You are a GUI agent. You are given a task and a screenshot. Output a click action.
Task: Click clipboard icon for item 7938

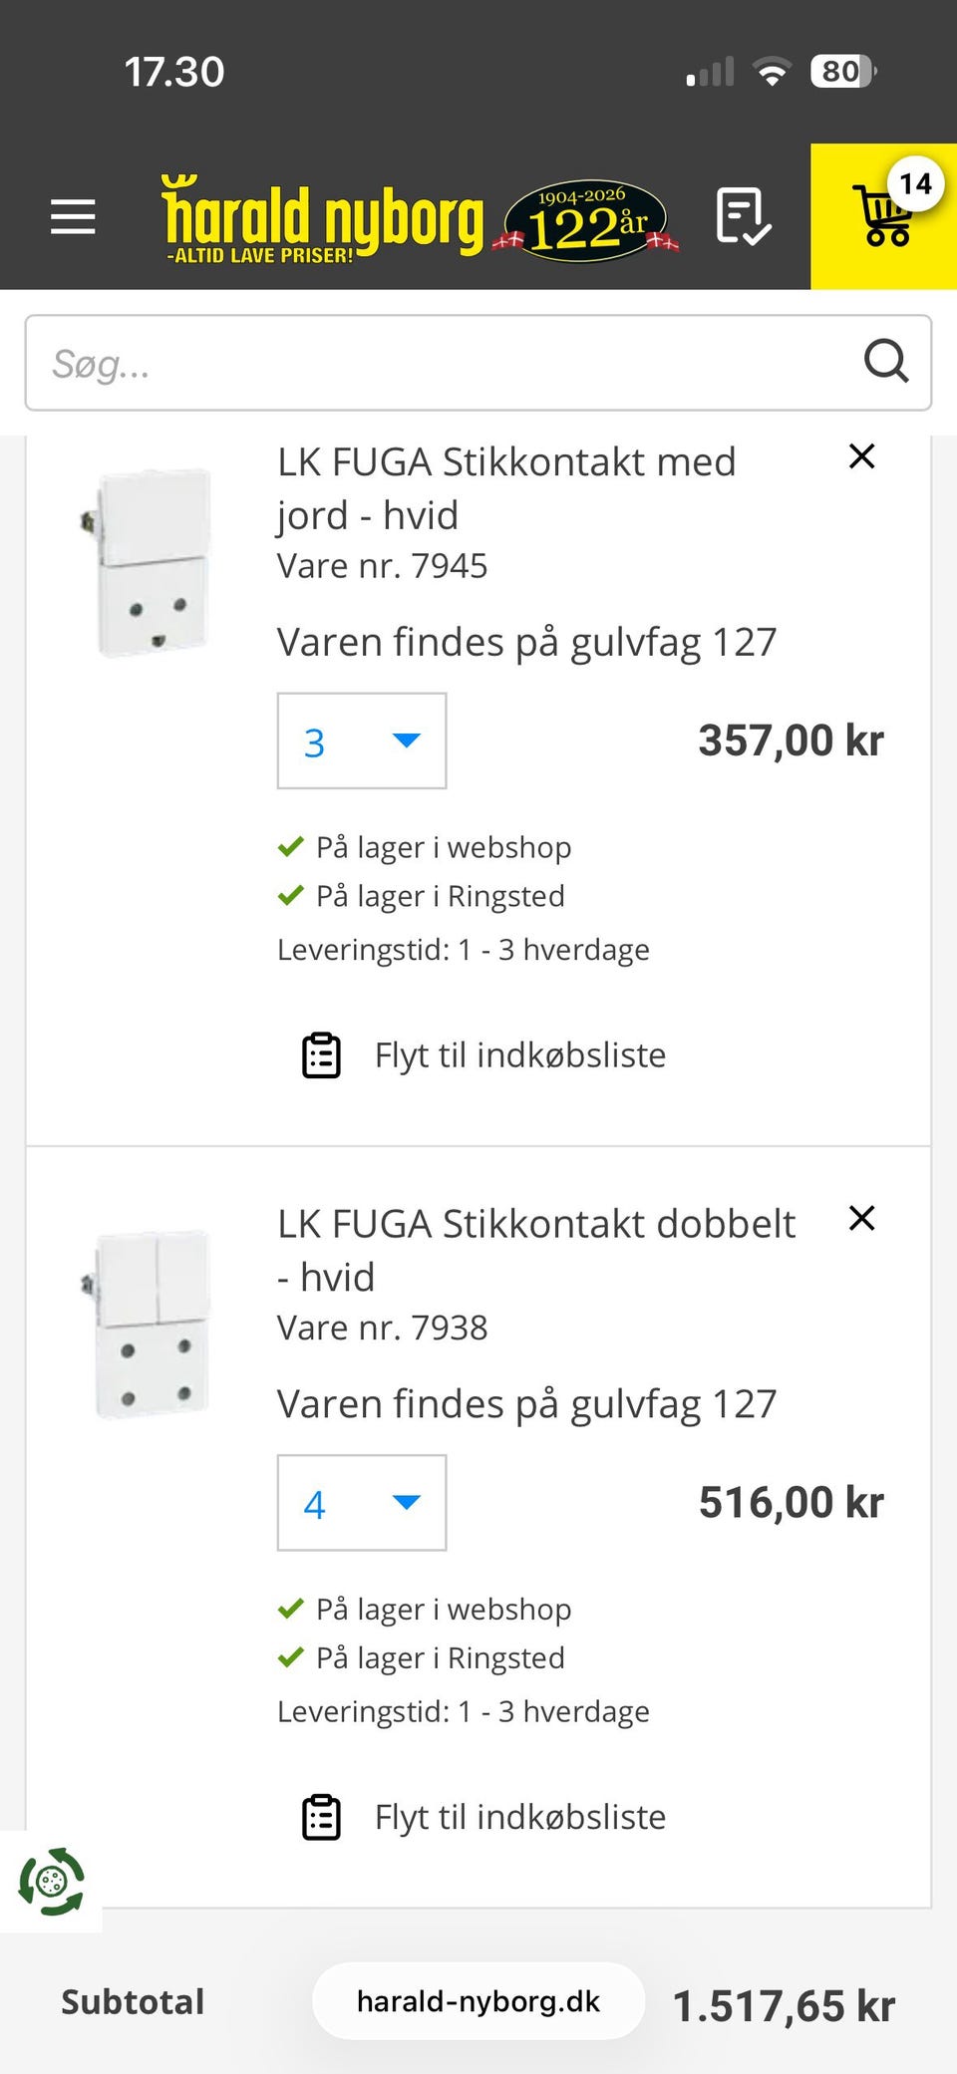[321, 1817]
